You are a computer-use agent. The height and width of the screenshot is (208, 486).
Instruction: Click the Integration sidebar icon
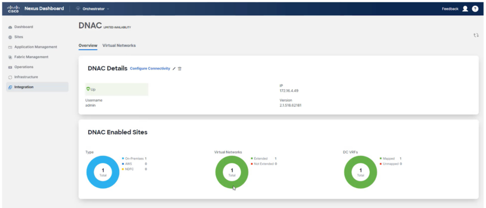[x=10, y=87]
